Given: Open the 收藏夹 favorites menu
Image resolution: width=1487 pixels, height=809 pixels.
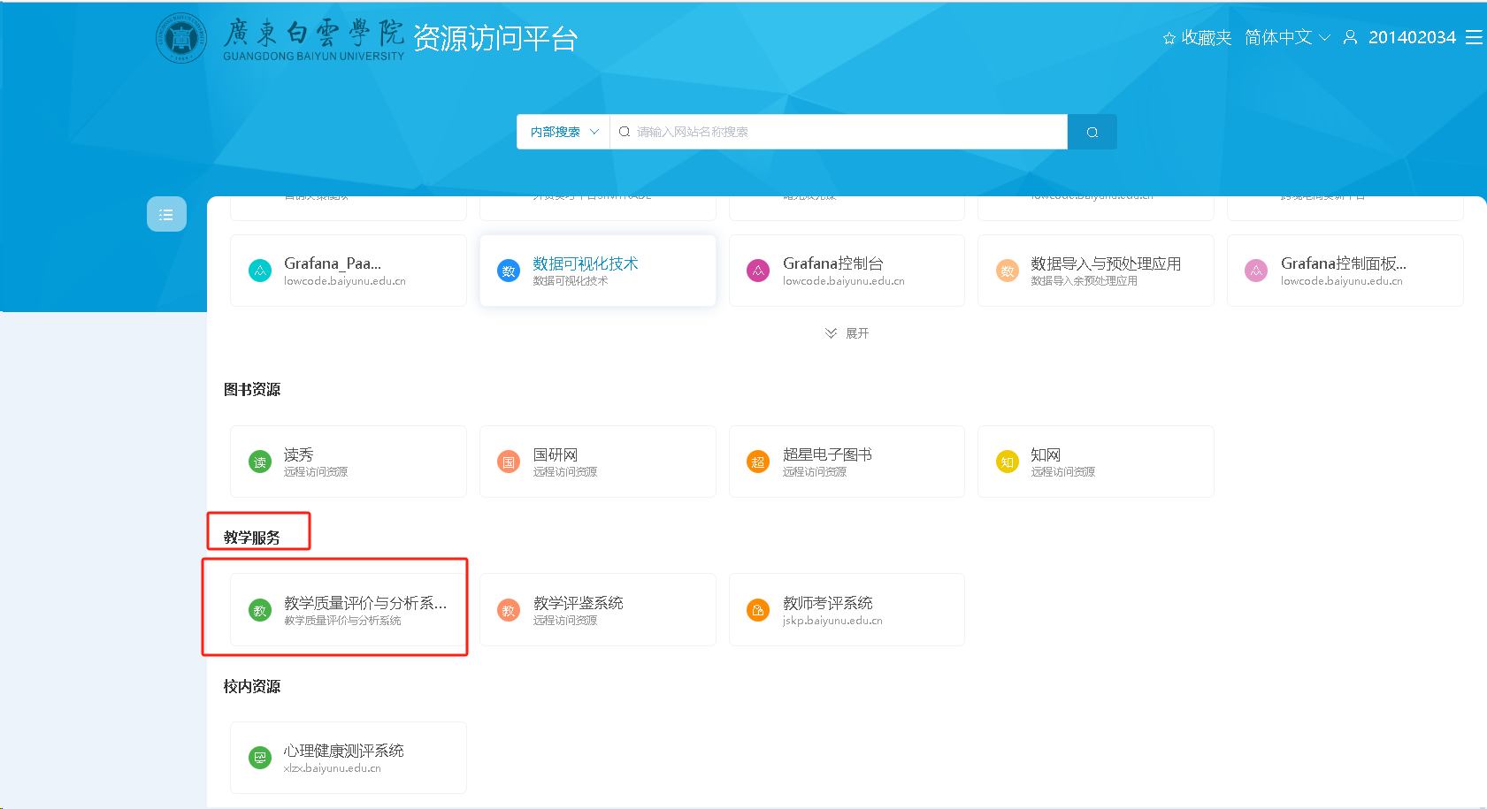Looking at the screenshot, I should pyautogui.click(x=1197, y=37).
